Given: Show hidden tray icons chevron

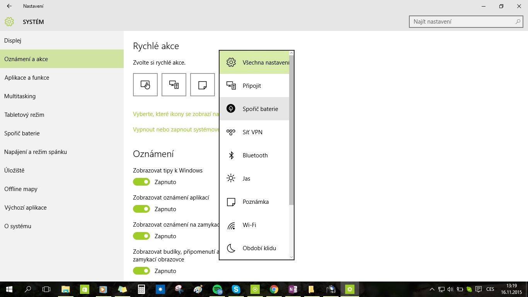Looking at the screenshot, I should [x=432, y=289].
